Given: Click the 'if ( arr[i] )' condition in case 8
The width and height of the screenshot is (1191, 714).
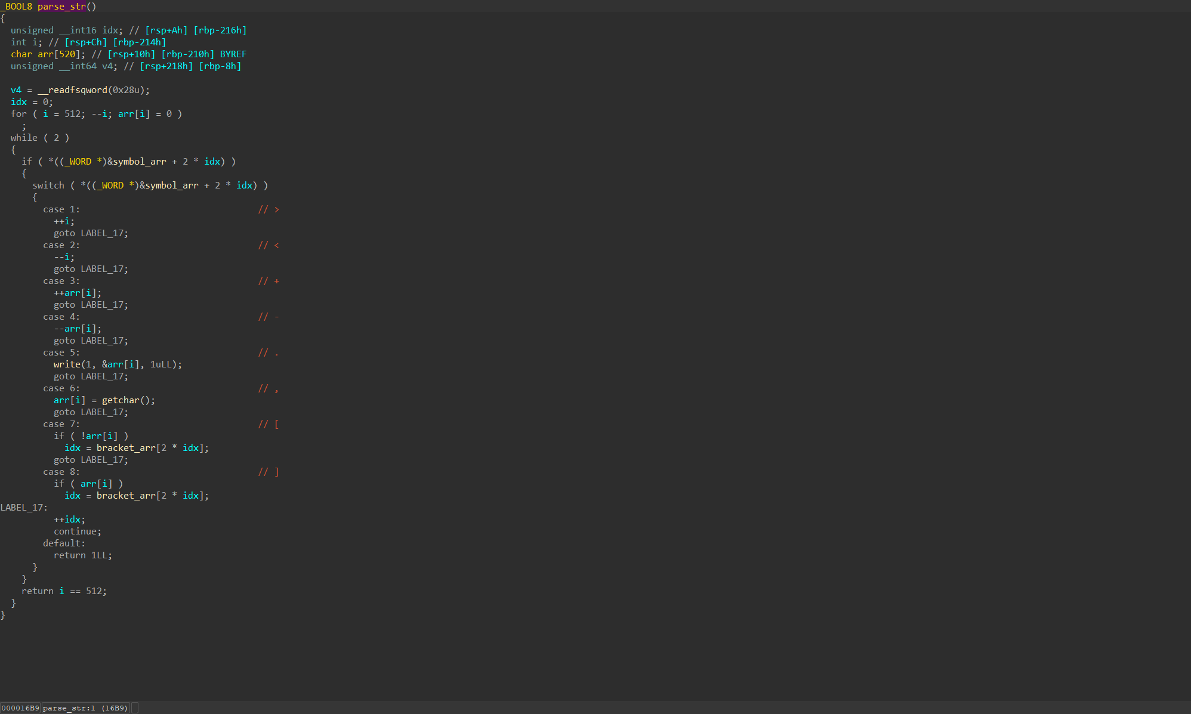Looking at the screenshot, I should coord(88,484).
